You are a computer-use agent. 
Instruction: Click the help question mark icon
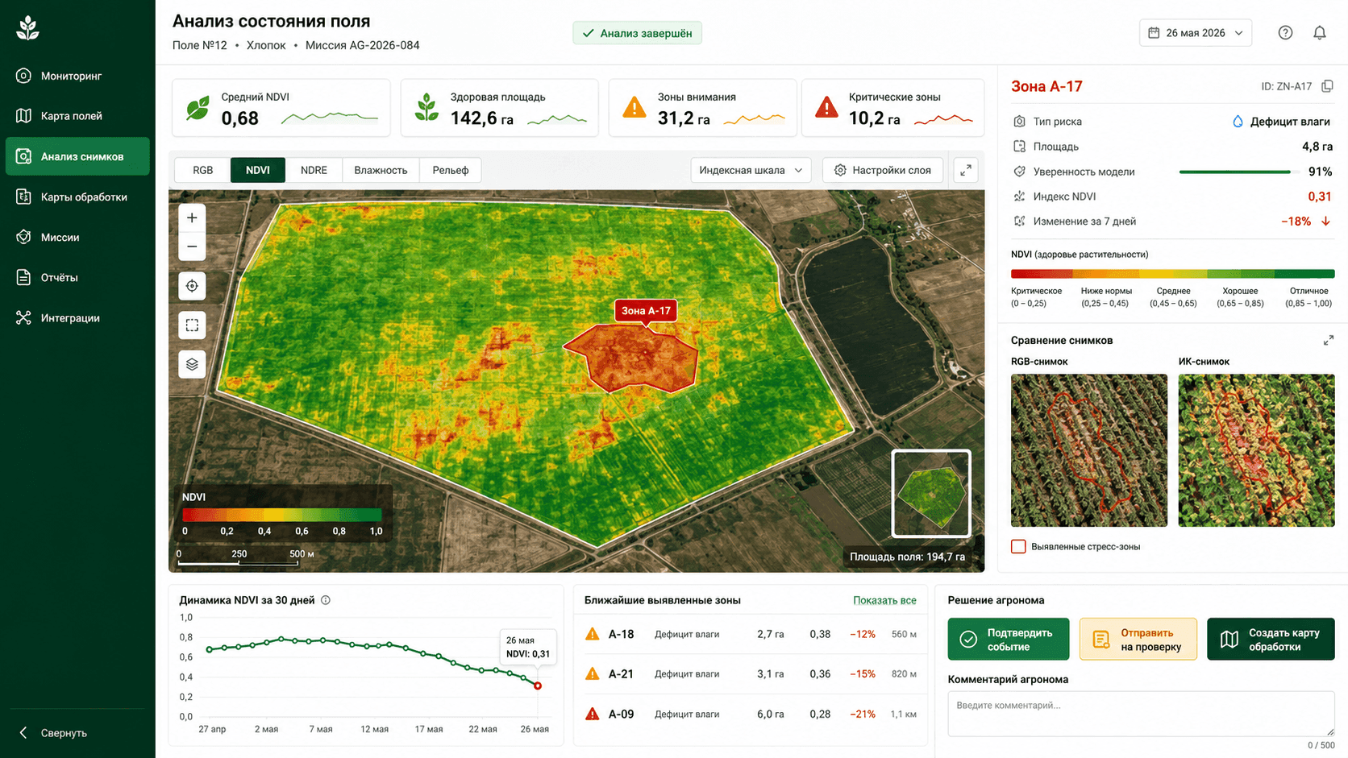point(1285,33)
